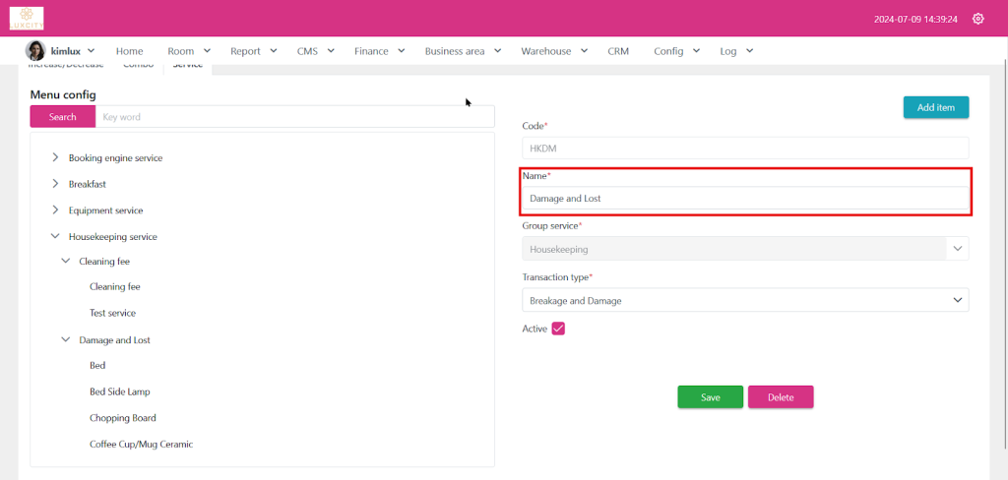Click the Key word search field
The image size is (1008, 480).
point(294,117)
